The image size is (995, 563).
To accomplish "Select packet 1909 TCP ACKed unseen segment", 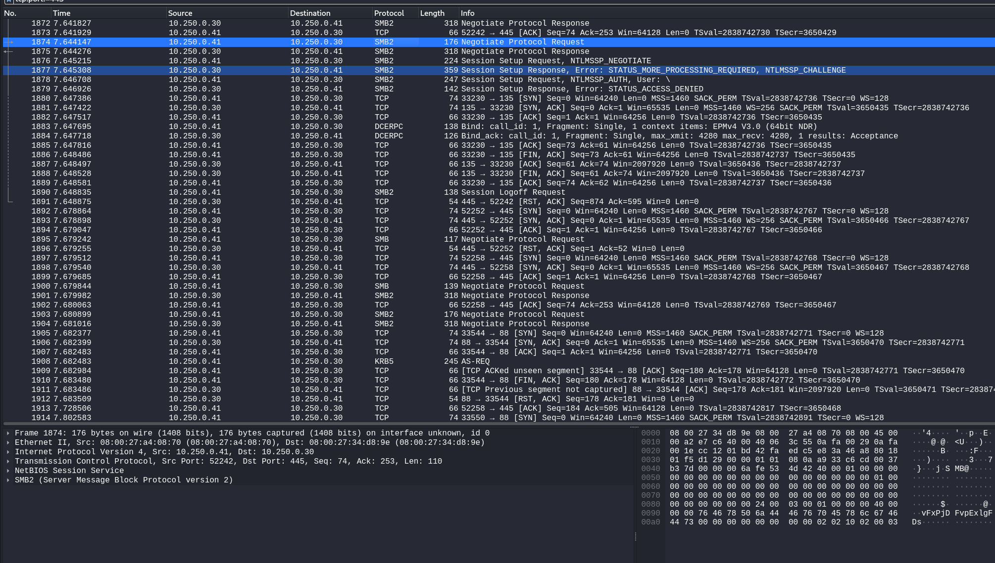I will tap(498, 371).
